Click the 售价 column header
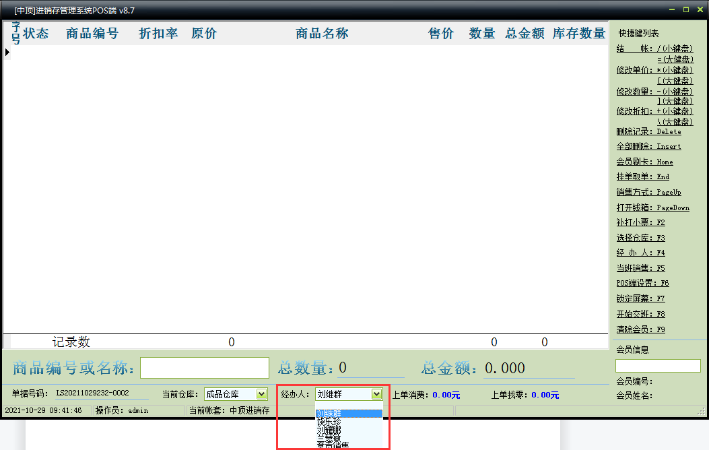Viewport: 709px width, 450px height. (441, 34)
